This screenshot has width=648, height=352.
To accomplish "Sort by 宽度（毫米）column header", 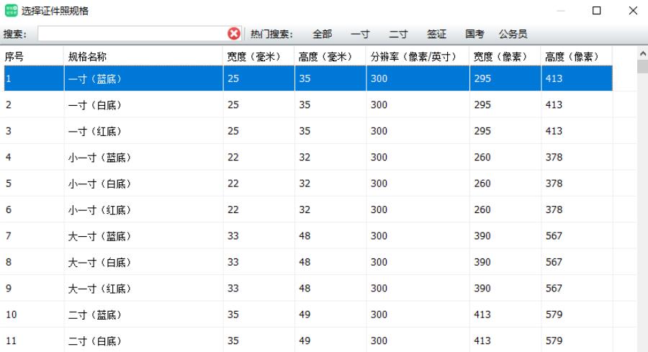I will coord(258,56).
